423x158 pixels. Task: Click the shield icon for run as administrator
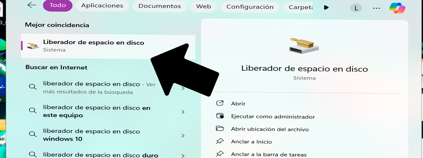pos(220,116)
